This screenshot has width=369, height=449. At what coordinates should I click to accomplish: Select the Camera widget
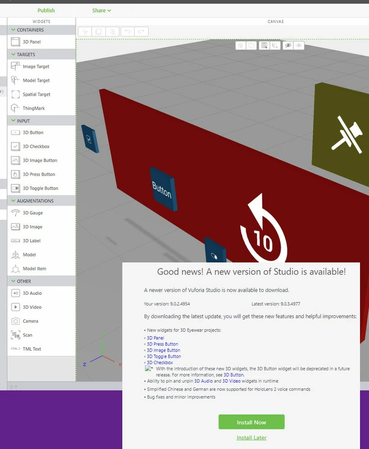[41, 321]
